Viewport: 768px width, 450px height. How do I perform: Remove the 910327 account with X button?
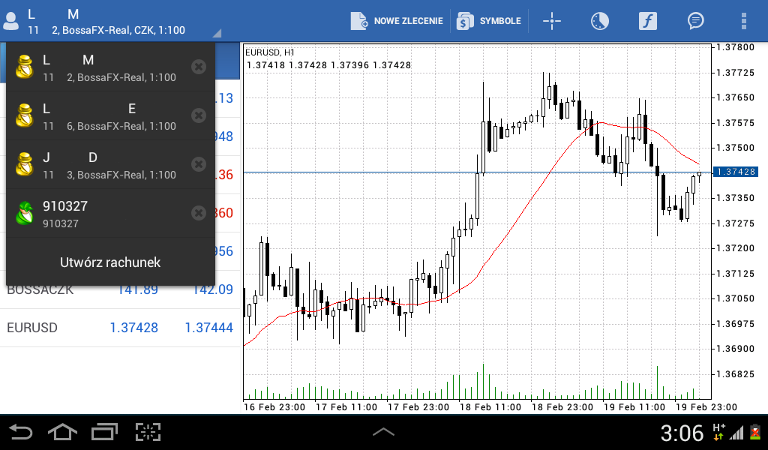[x=198, y=213]
